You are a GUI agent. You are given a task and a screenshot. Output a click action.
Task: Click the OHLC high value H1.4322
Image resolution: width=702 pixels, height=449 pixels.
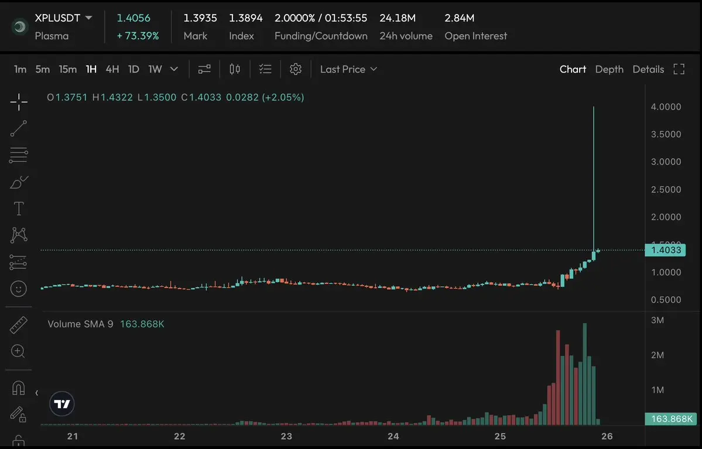(x=112, y=97)
